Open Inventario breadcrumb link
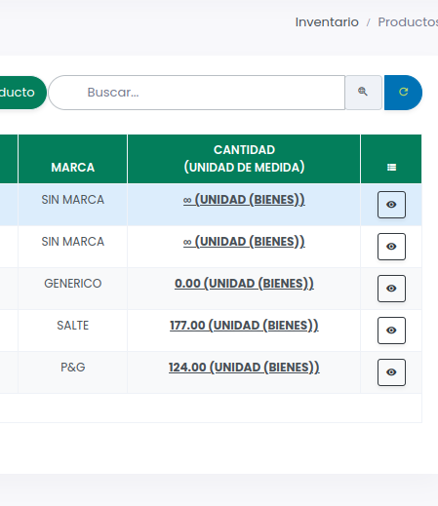The width and height of the screenshot is (438, 506). pos(327,22)
